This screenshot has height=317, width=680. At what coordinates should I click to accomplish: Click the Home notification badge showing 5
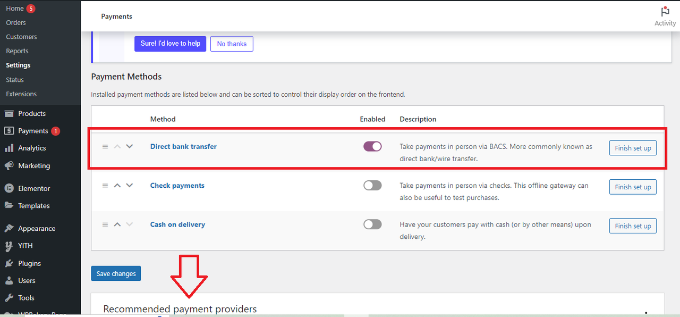click(31, 9)
